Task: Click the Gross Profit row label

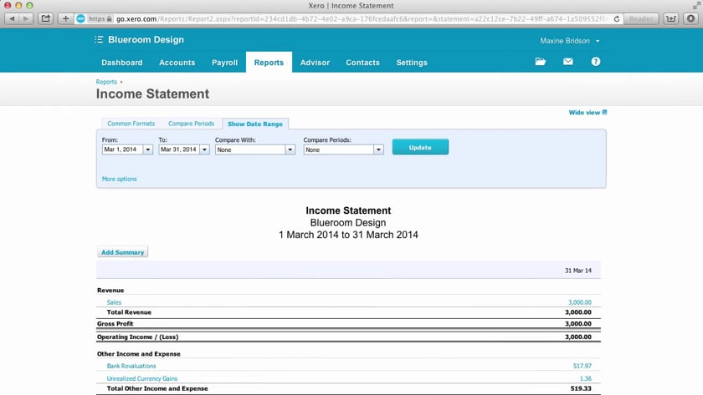Action: click(115, 323)
